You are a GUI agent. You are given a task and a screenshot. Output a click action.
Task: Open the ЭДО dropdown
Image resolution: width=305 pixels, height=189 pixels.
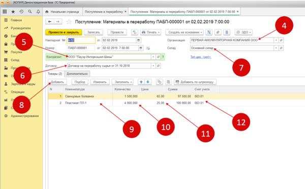pos(243,33)
